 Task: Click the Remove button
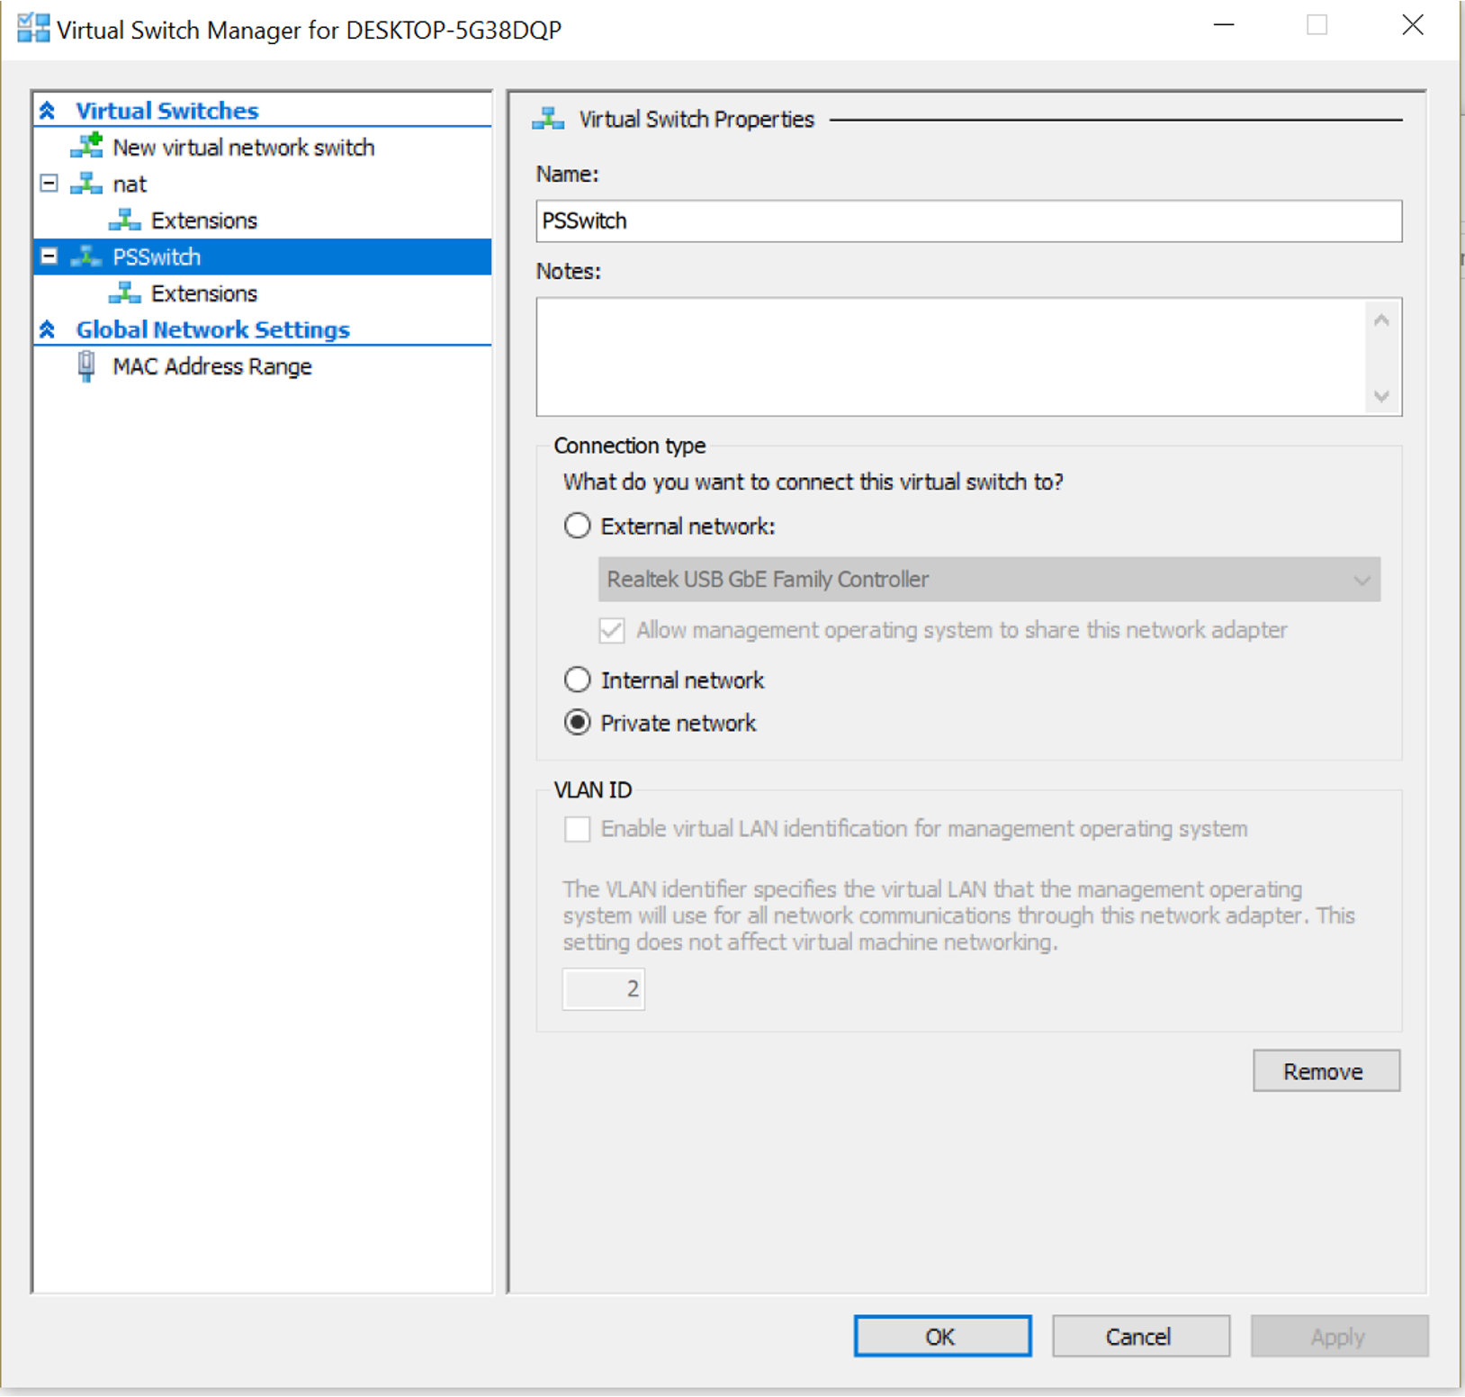pyautogui.click(x=1326, y=1070)
